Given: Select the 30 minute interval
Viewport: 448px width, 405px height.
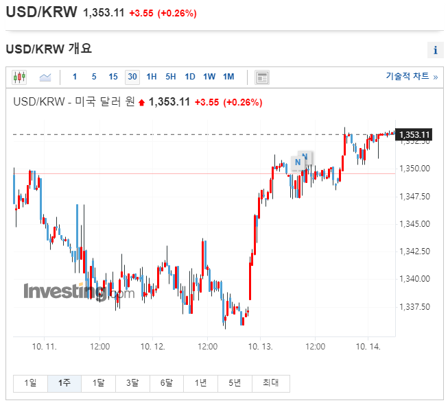Looking at the screenshot, I should coord(132,77).
